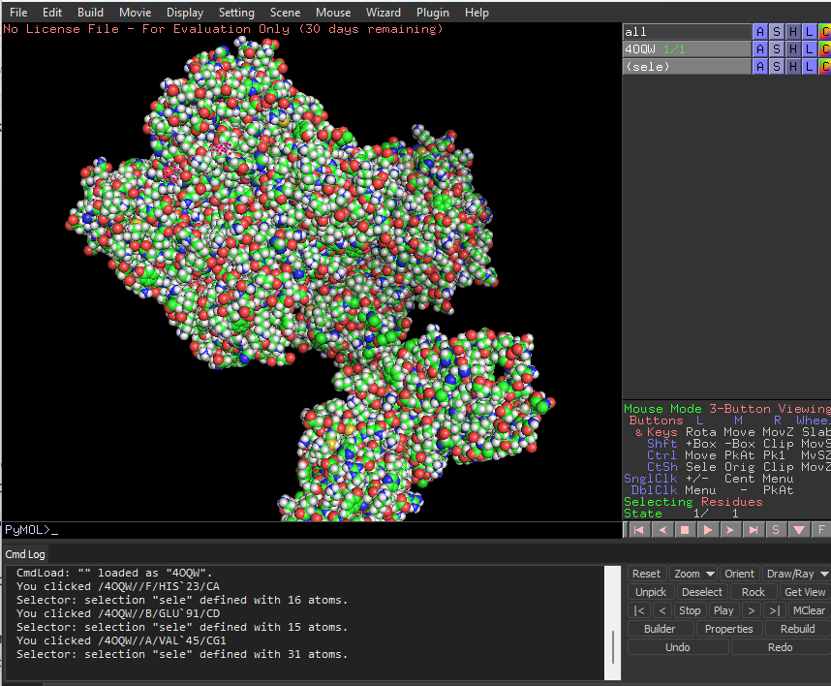This screenshot has width=831, height=686.
Task: Expand the Zoom dropdown
Action: click(x=693, y=574)
